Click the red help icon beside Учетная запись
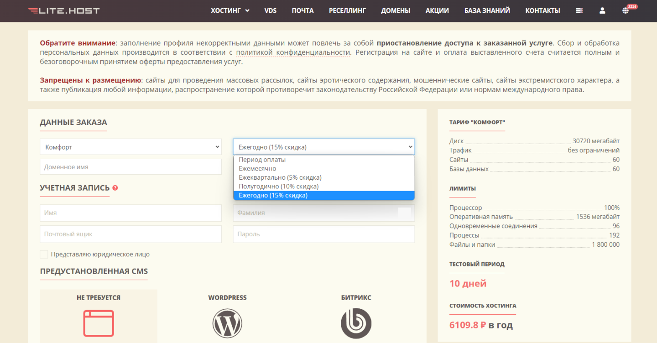This screenshot has height=343, width=657. click(x=115, y=188)
